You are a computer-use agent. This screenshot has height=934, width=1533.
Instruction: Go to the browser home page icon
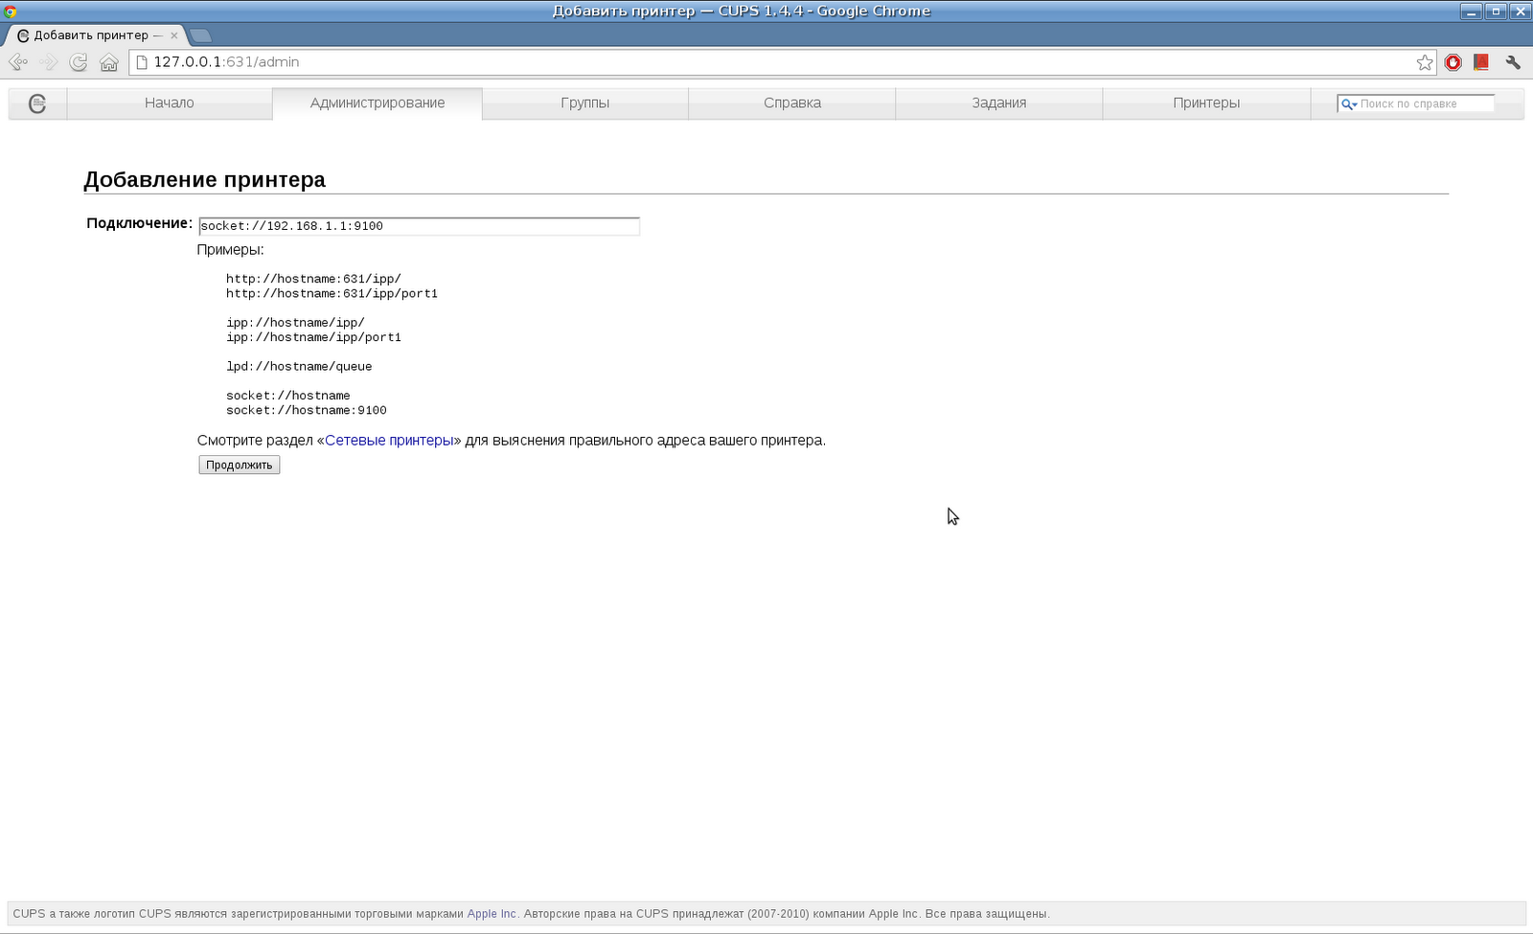[109, 62]
